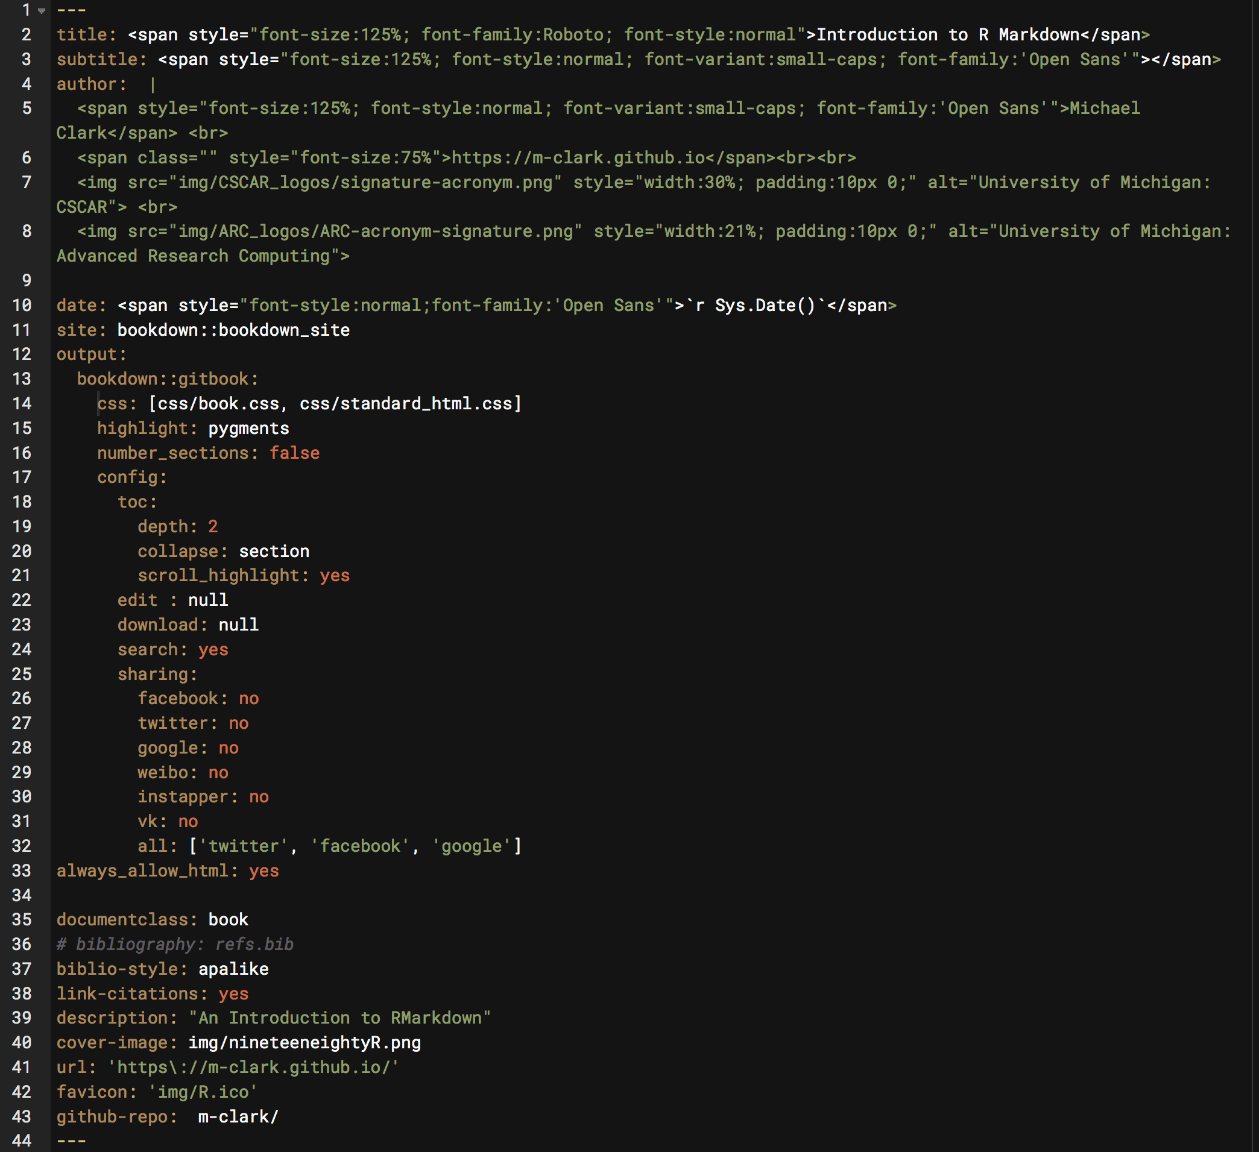This screenshot has width=1259, height=1152.
Task: Click the closing '---' delimiter on line 44
Action: pos(71,1141)
